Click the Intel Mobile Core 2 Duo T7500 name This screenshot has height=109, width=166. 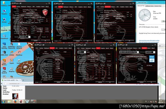pos(30,10)
